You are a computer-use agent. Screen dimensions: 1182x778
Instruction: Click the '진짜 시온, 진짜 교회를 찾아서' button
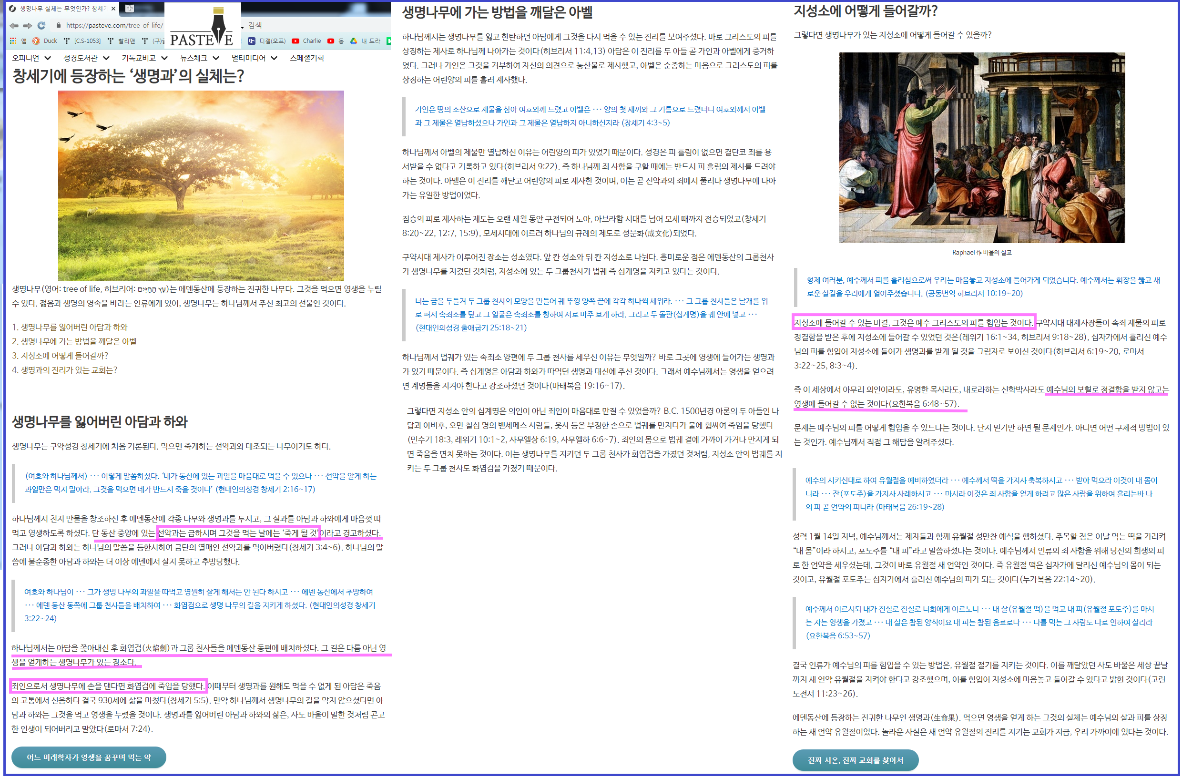pos(856,761)
